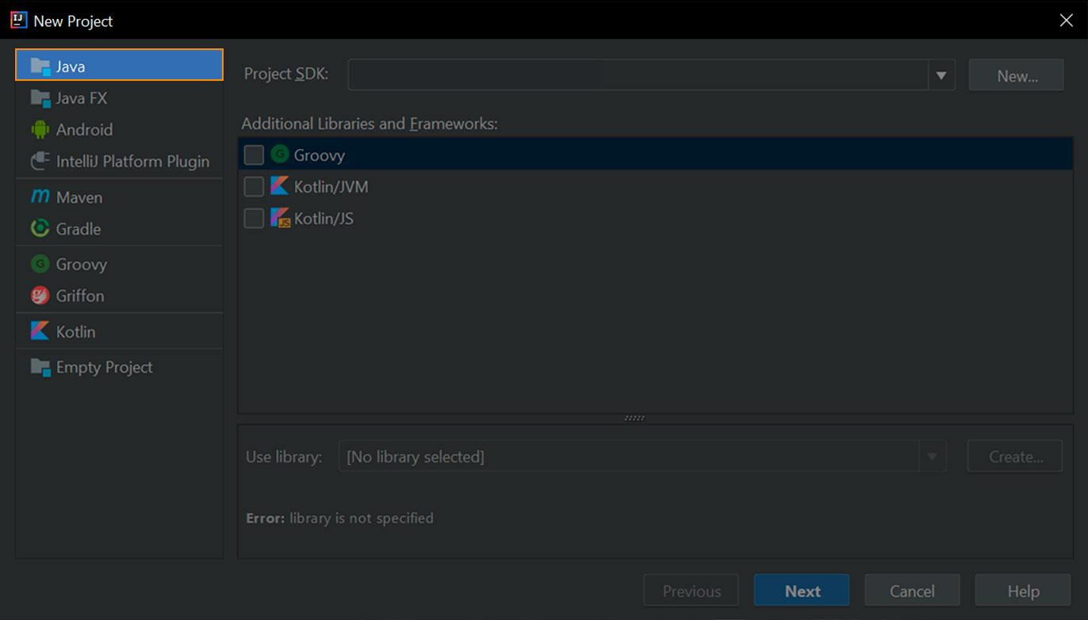
Task: Click the panel splitter drag handle
Action: click(634, 418)
